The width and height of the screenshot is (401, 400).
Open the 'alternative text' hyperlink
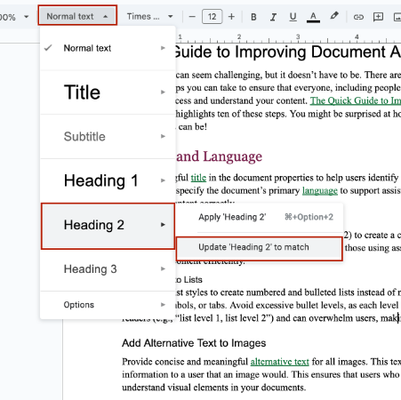tap(279, 362)
